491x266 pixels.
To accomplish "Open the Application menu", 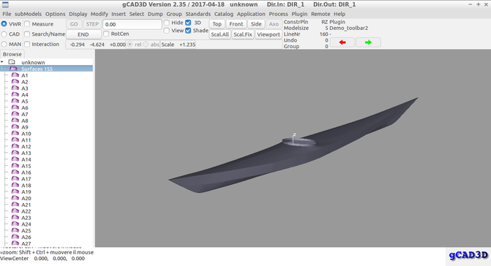I will 251,14.
